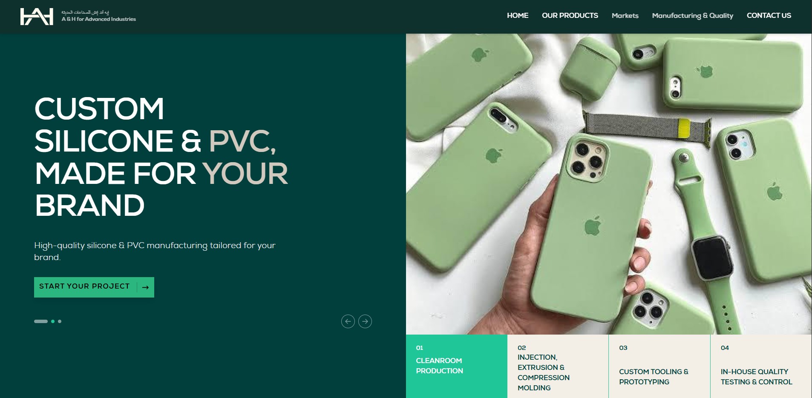
Task: Select the second slide indicator dot
Action: [x=53, y=321]
